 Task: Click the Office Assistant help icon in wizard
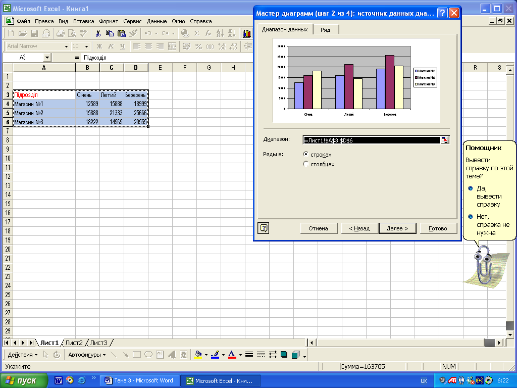(x=264, y=228)
